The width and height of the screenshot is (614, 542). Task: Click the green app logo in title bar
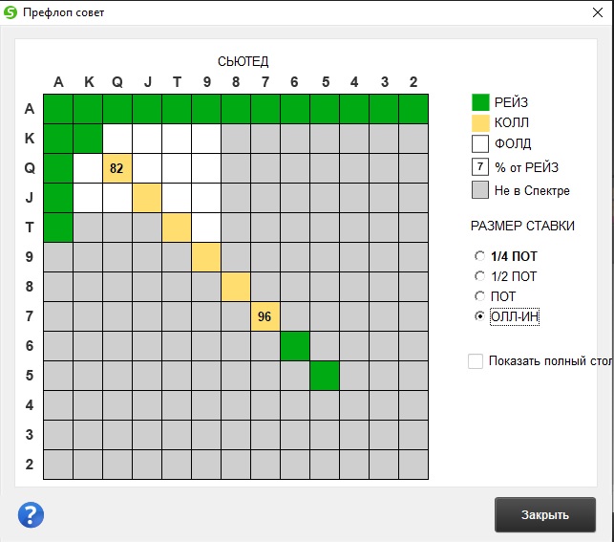pos(11,12)
